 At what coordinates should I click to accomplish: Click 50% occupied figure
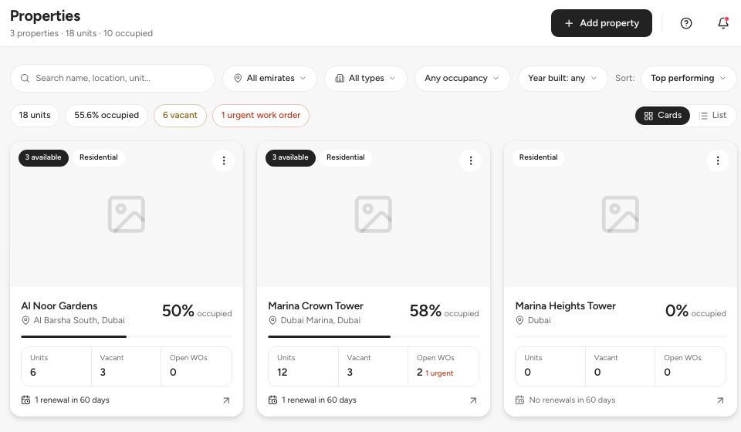(197, 311)
